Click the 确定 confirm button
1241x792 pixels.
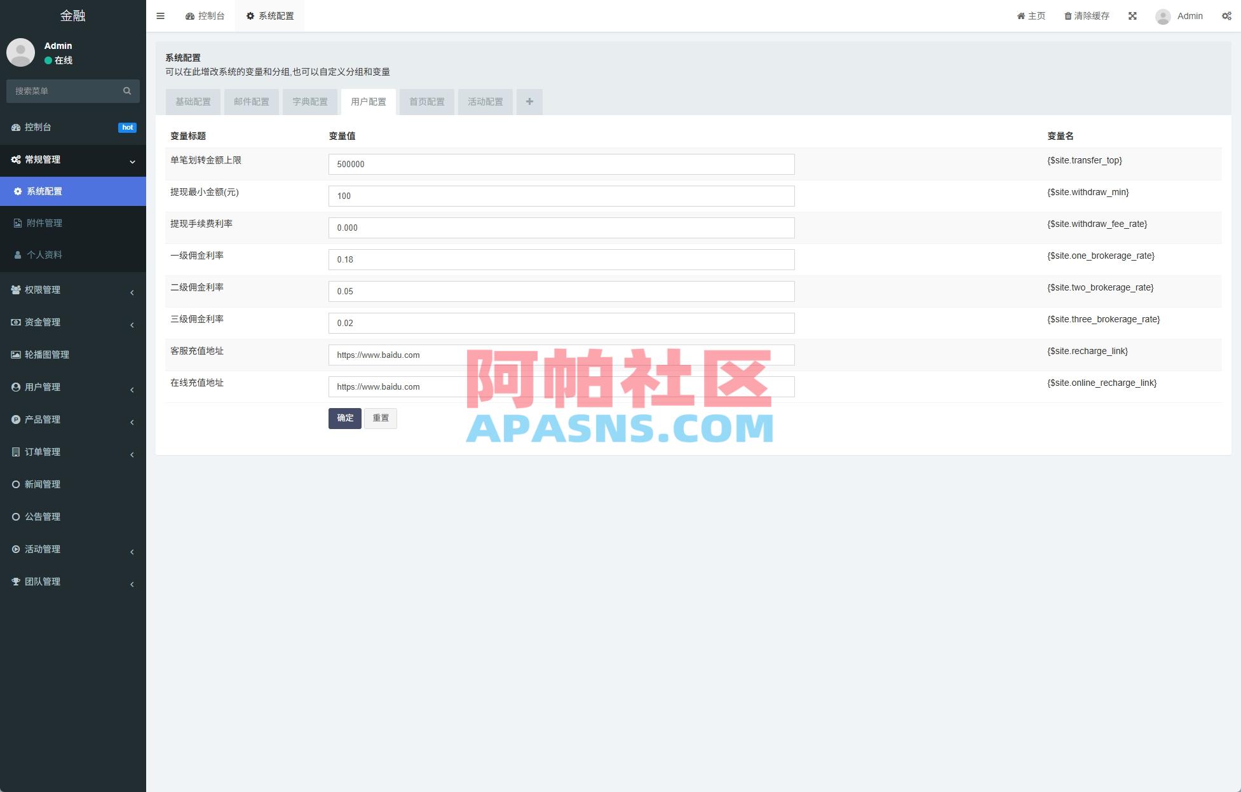[x=344, y=418]
